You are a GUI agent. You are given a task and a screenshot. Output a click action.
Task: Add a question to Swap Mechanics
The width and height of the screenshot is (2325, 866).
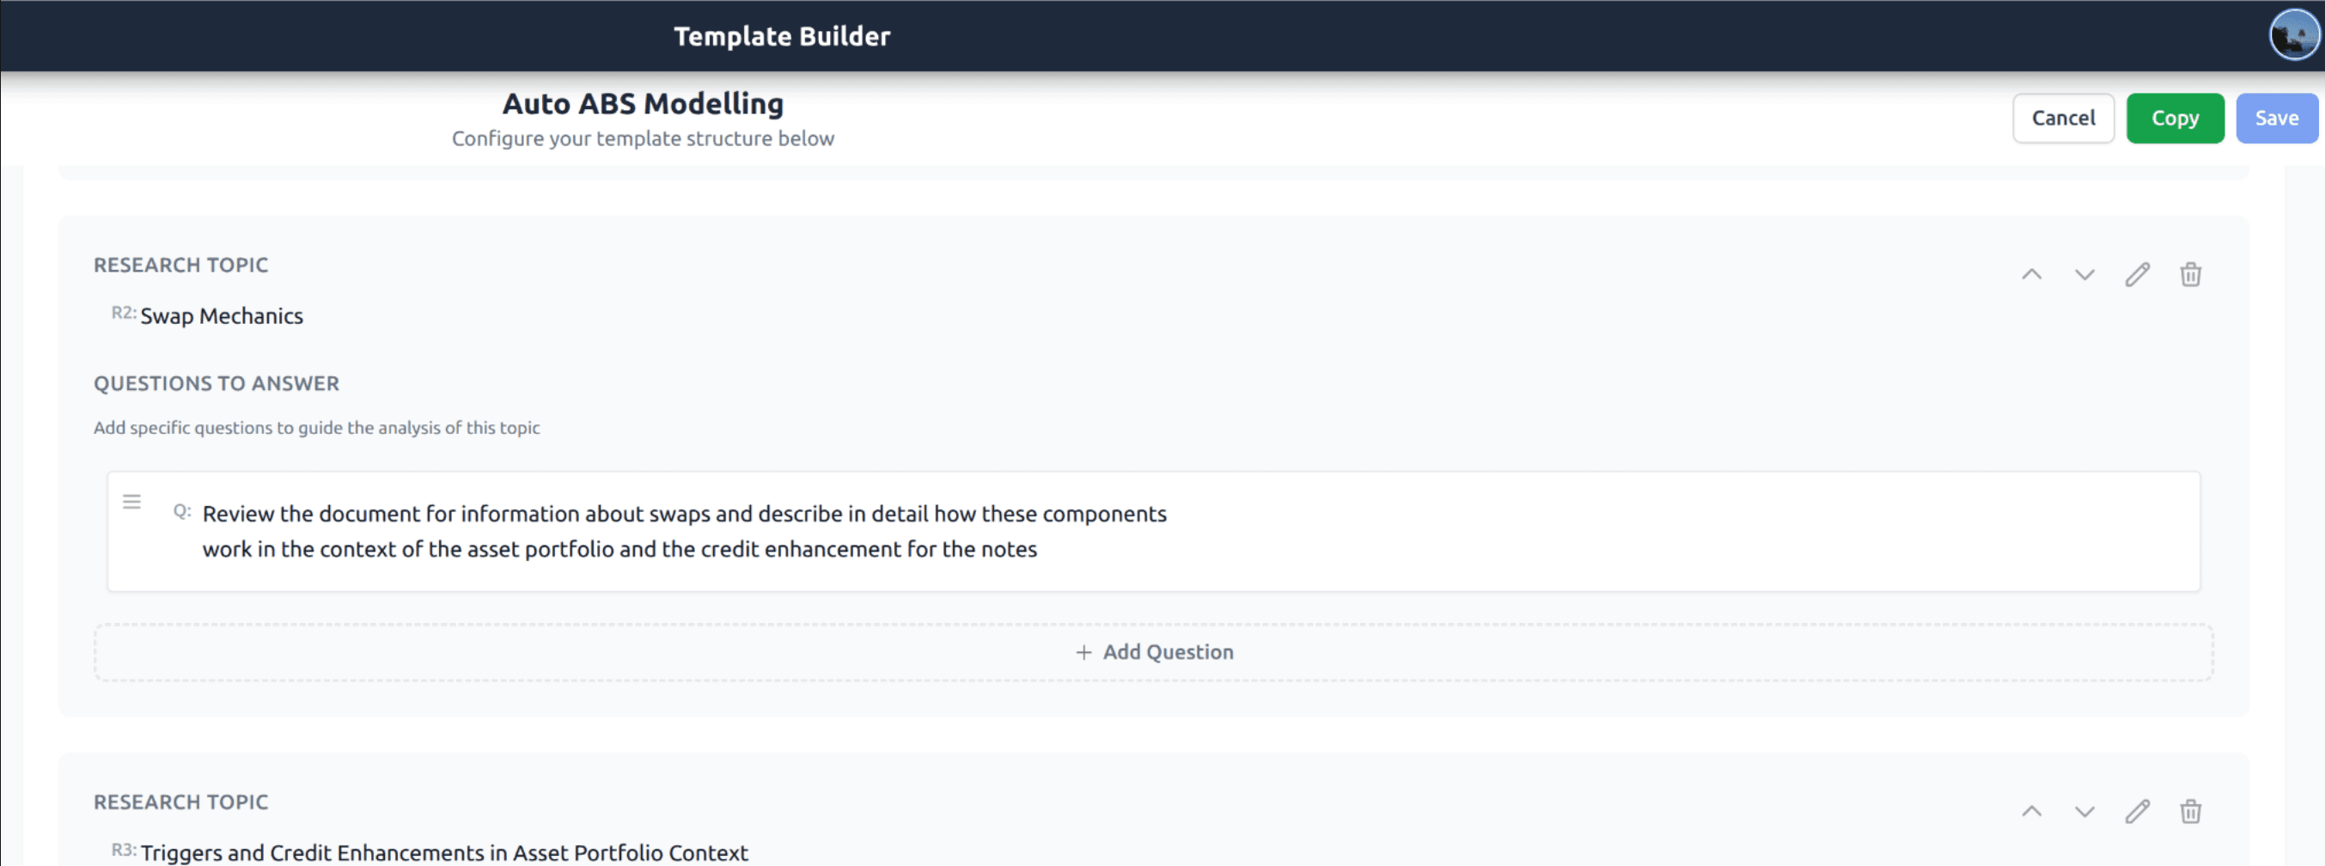[1153, 652]
